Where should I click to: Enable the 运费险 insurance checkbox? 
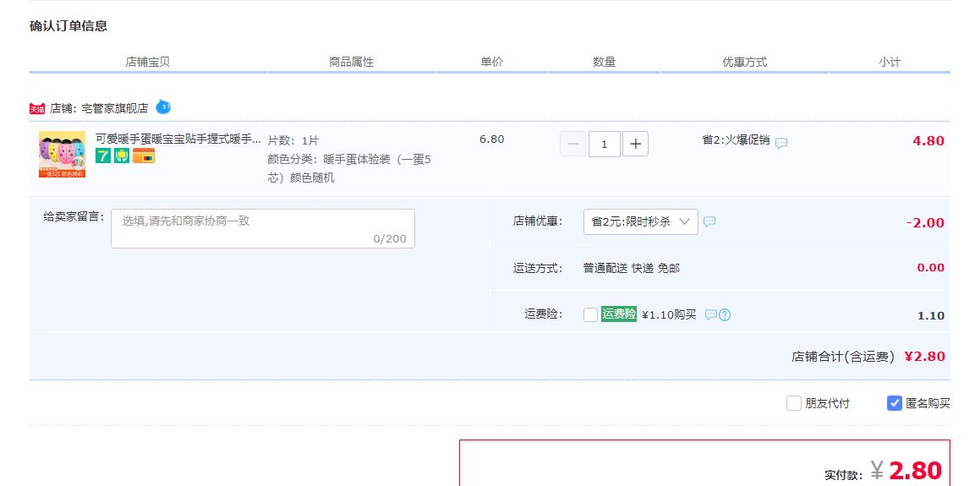click(x=591, y=314)
